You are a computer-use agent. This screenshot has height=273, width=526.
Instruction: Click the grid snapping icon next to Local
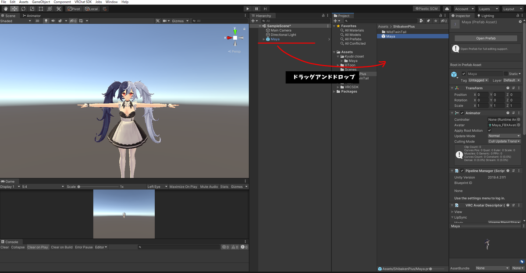(x=105, y=9)
